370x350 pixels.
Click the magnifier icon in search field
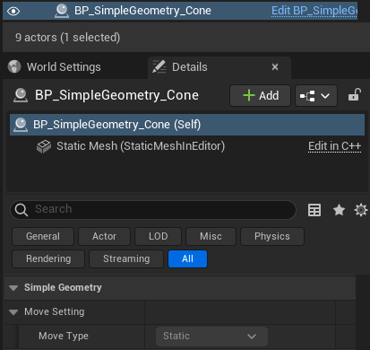pyautogui.click(x=22, y=210)
